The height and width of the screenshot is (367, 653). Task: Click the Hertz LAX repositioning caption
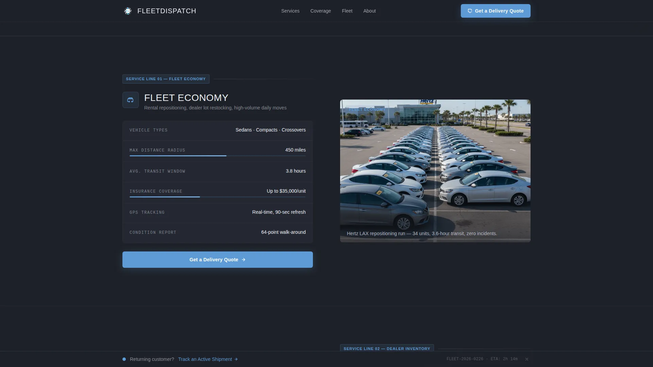(422, 233)
